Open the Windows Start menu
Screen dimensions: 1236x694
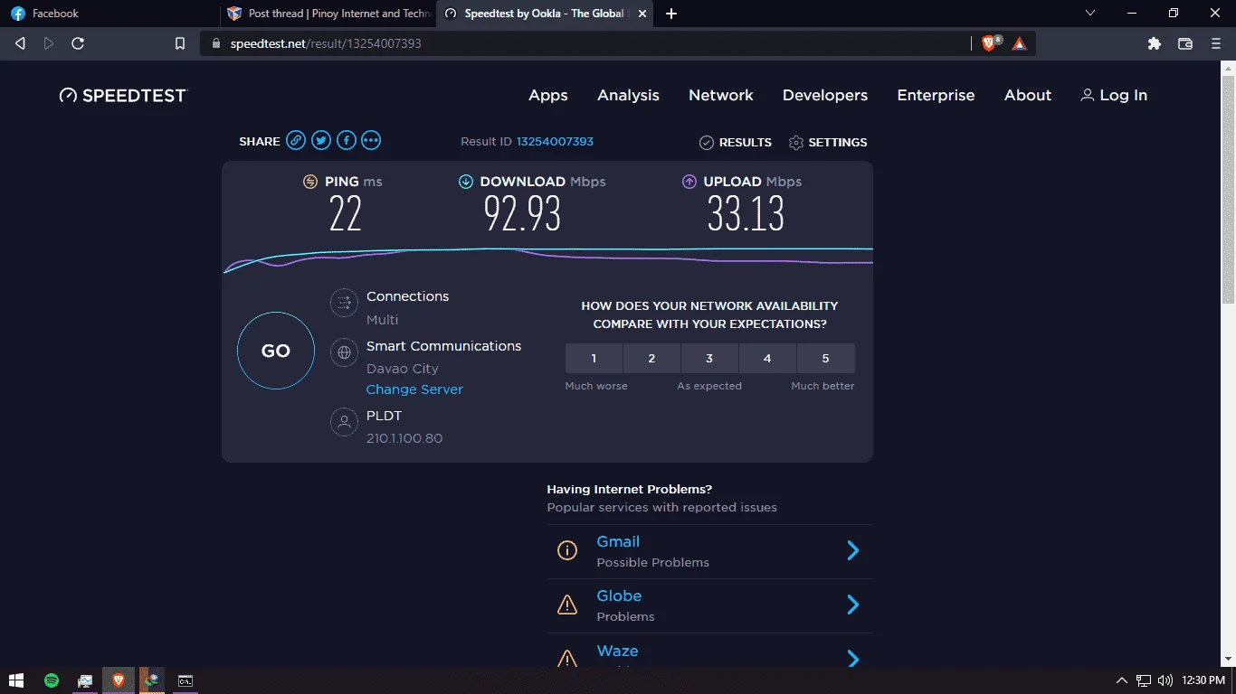16,680
